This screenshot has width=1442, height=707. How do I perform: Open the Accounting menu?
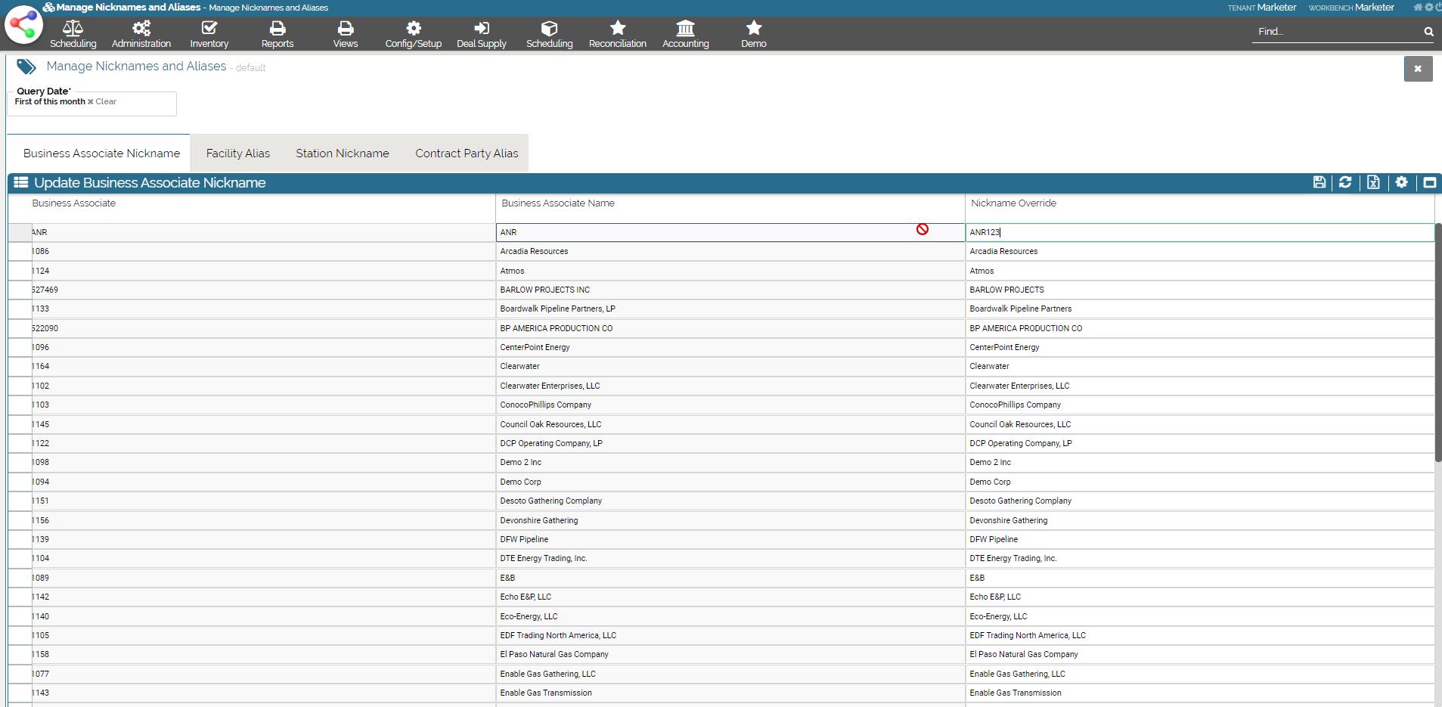click(x=685, y=34)
